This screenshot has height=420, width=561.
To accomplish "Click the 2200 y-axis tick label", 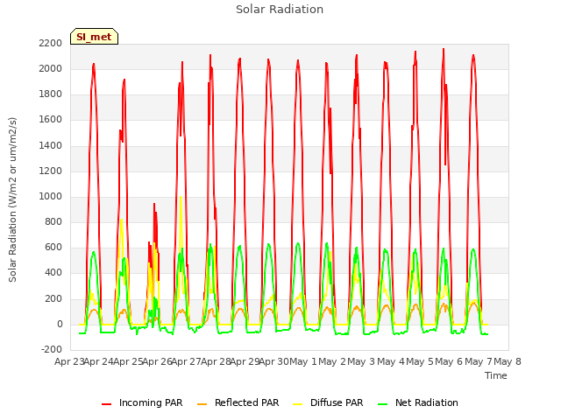I will click(x=51, y=43).
